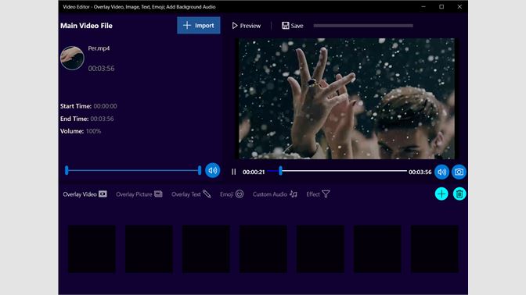The width and height of the screenshot is (526, 295).
Task: Select the first empty overlay slot
Action: coord(92,249)
